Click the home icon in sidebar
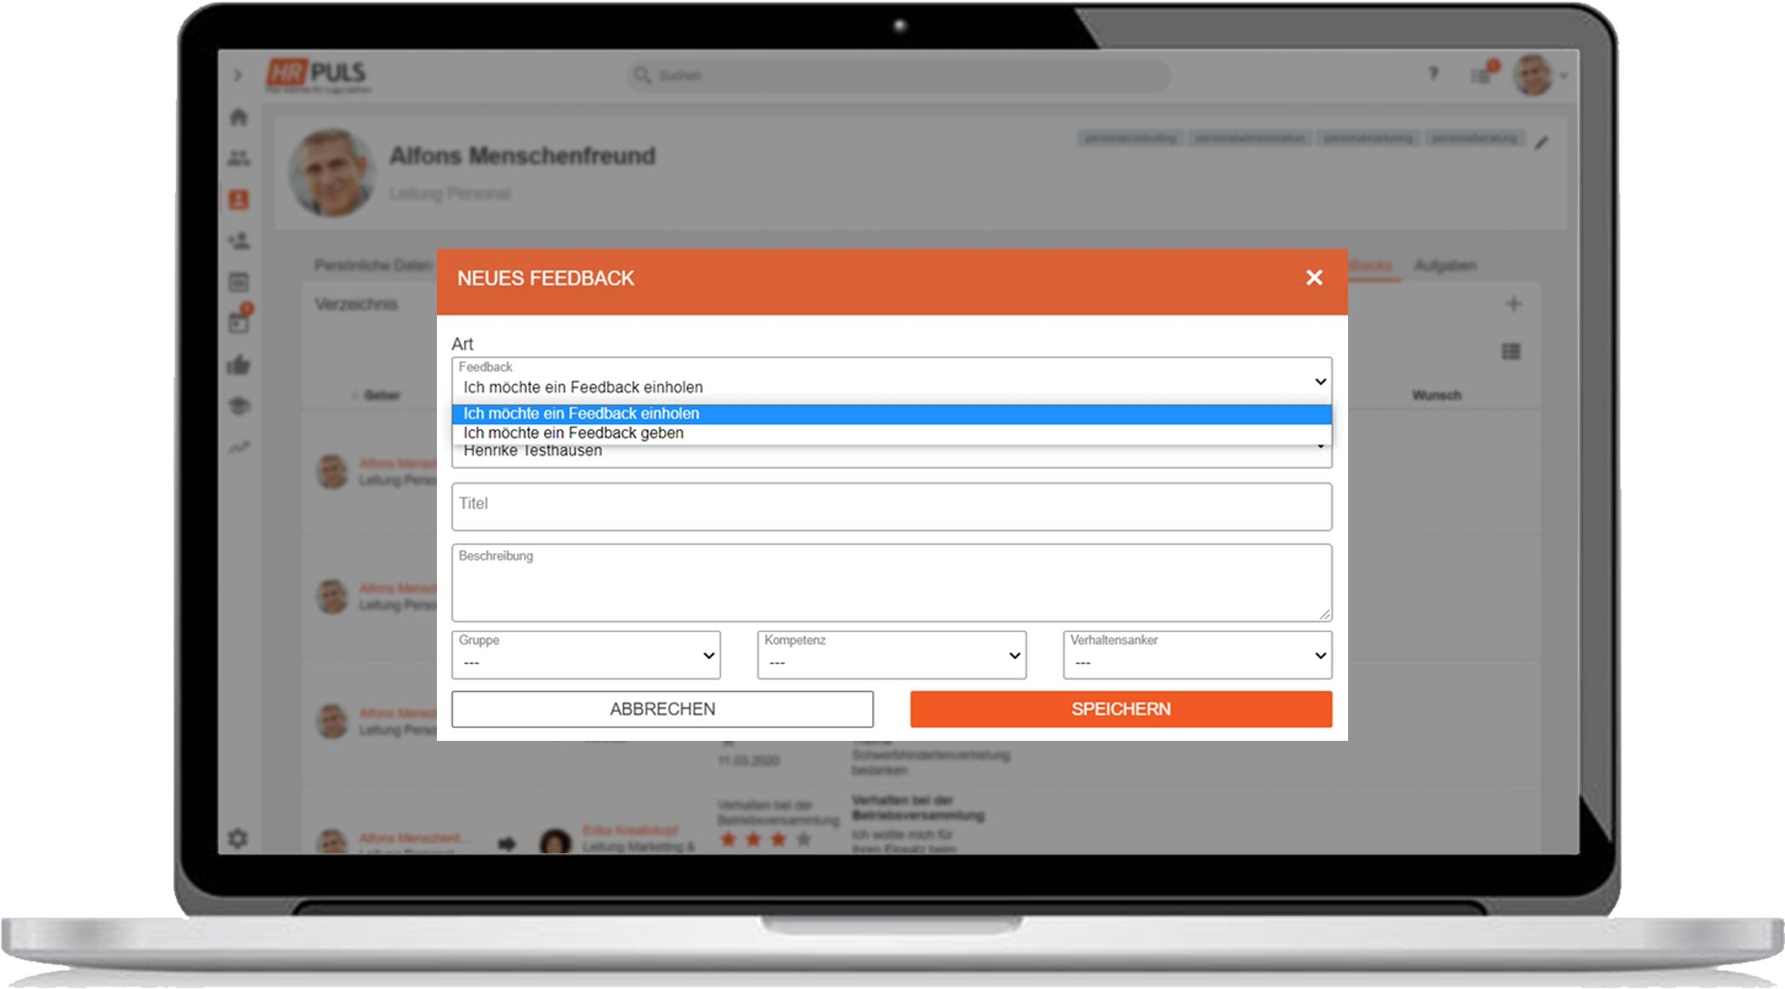The height and width of the screenshot is (989, 1785). (239, 117)
